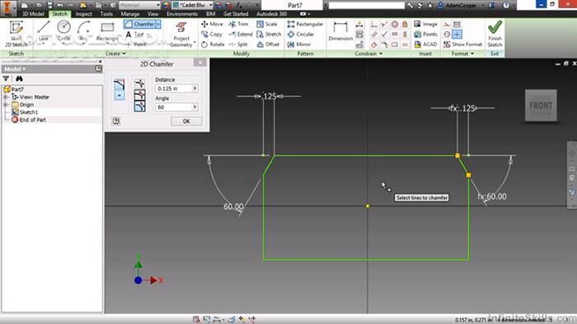
Task: Click the browser filter icon
Action: 6,78
